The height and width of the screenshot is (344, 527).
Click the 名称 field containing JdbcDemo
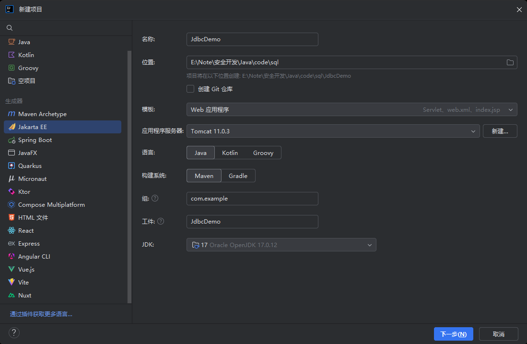click(x=252, y=39)
